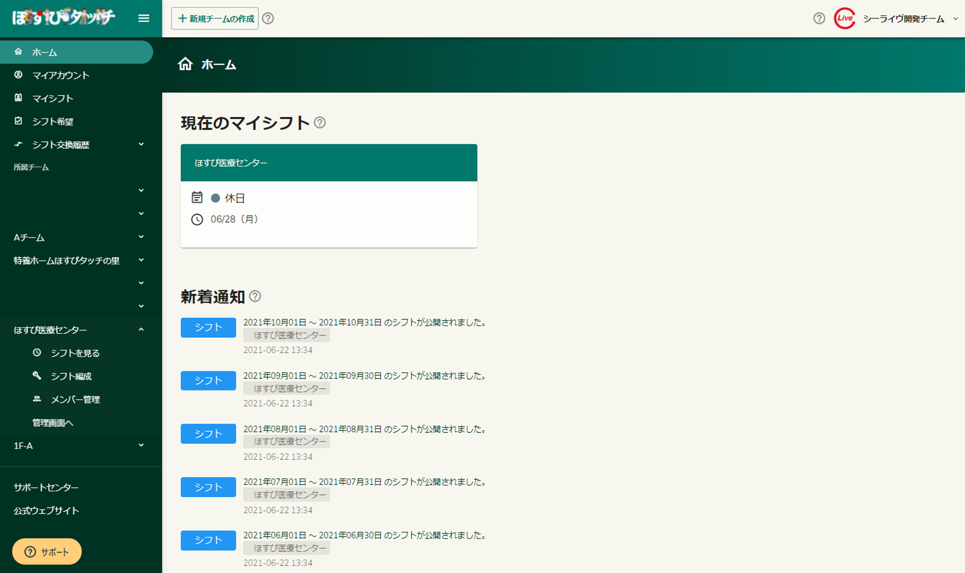Open メンバー管理 menu item
Screen dimensions: 965x573
pyautogui.click(x=75, y=399)
